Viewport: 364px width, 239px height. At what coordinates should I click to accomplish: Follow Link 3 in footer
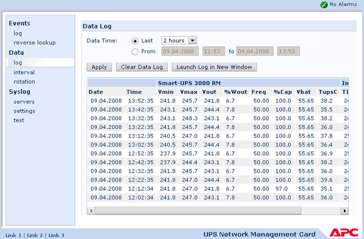click(x=57, y=235)
